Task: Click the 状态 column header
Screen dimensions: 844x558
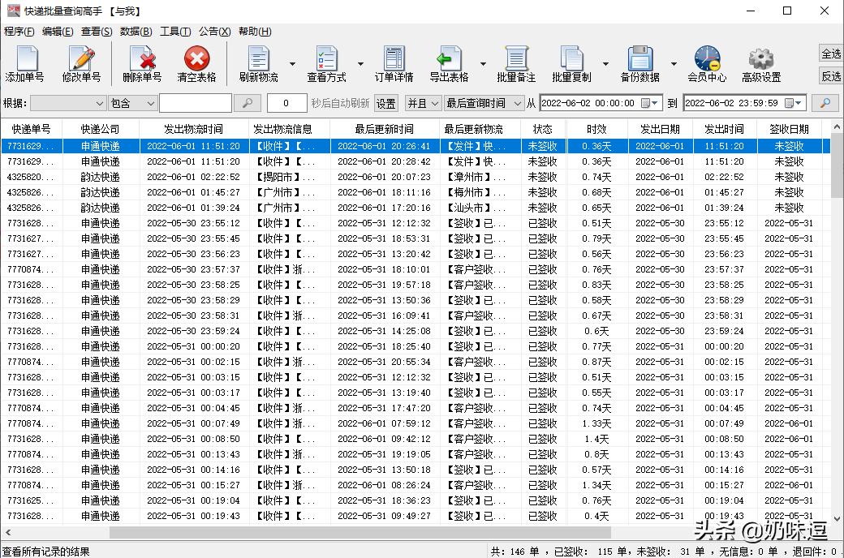Action: pos(542,128)
